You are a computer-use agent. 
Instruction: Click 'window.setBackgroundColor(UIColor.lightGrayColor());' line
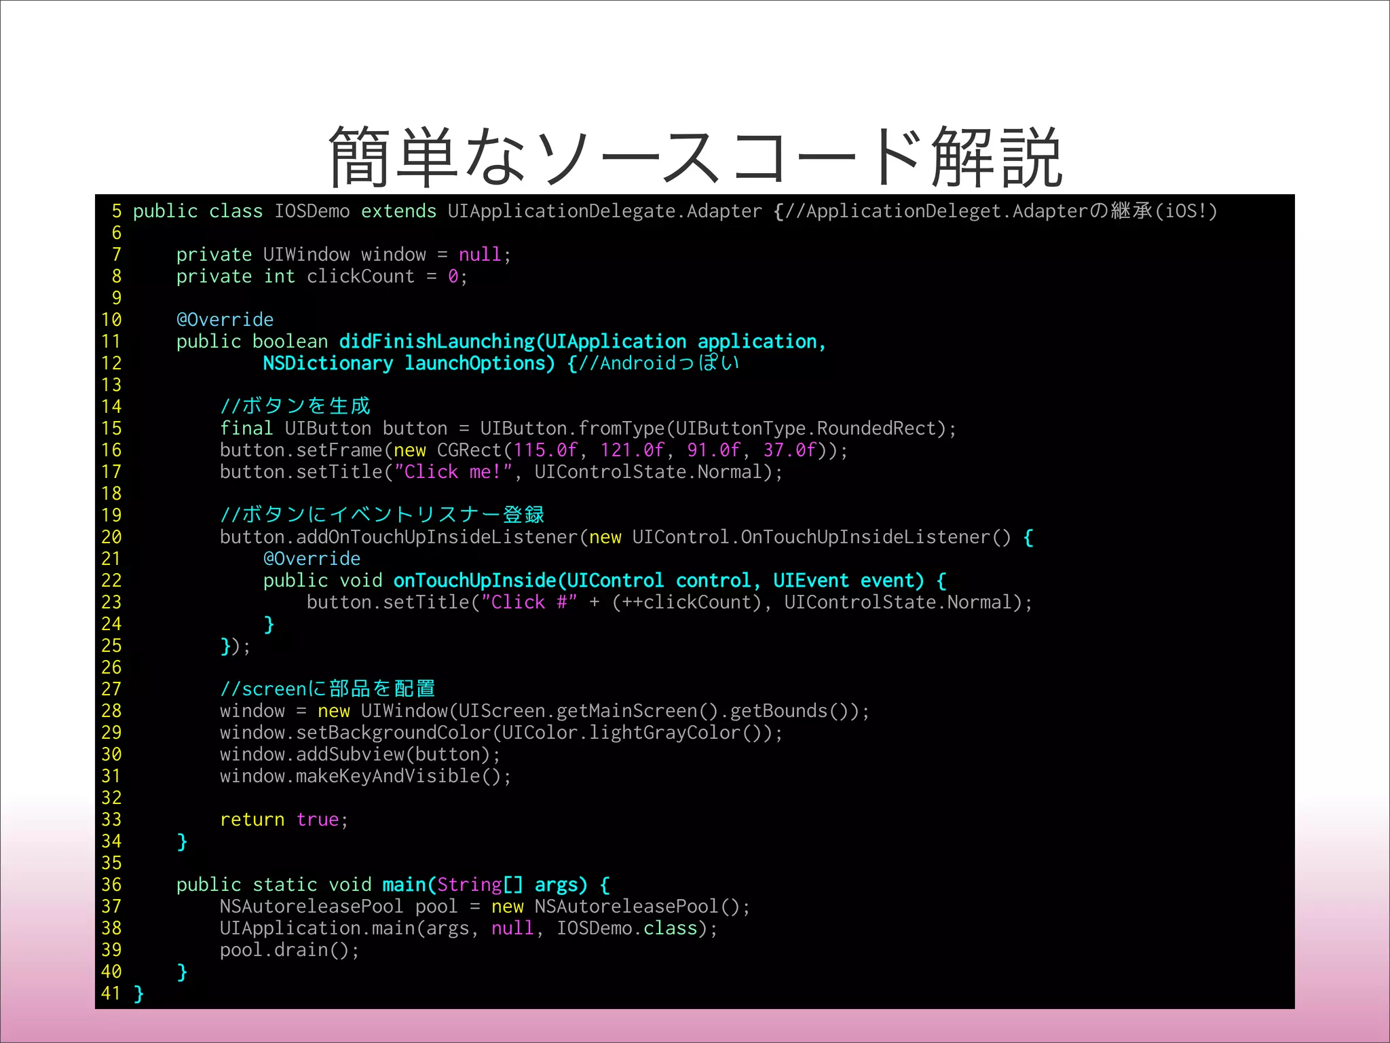click(x=501, y=733)
